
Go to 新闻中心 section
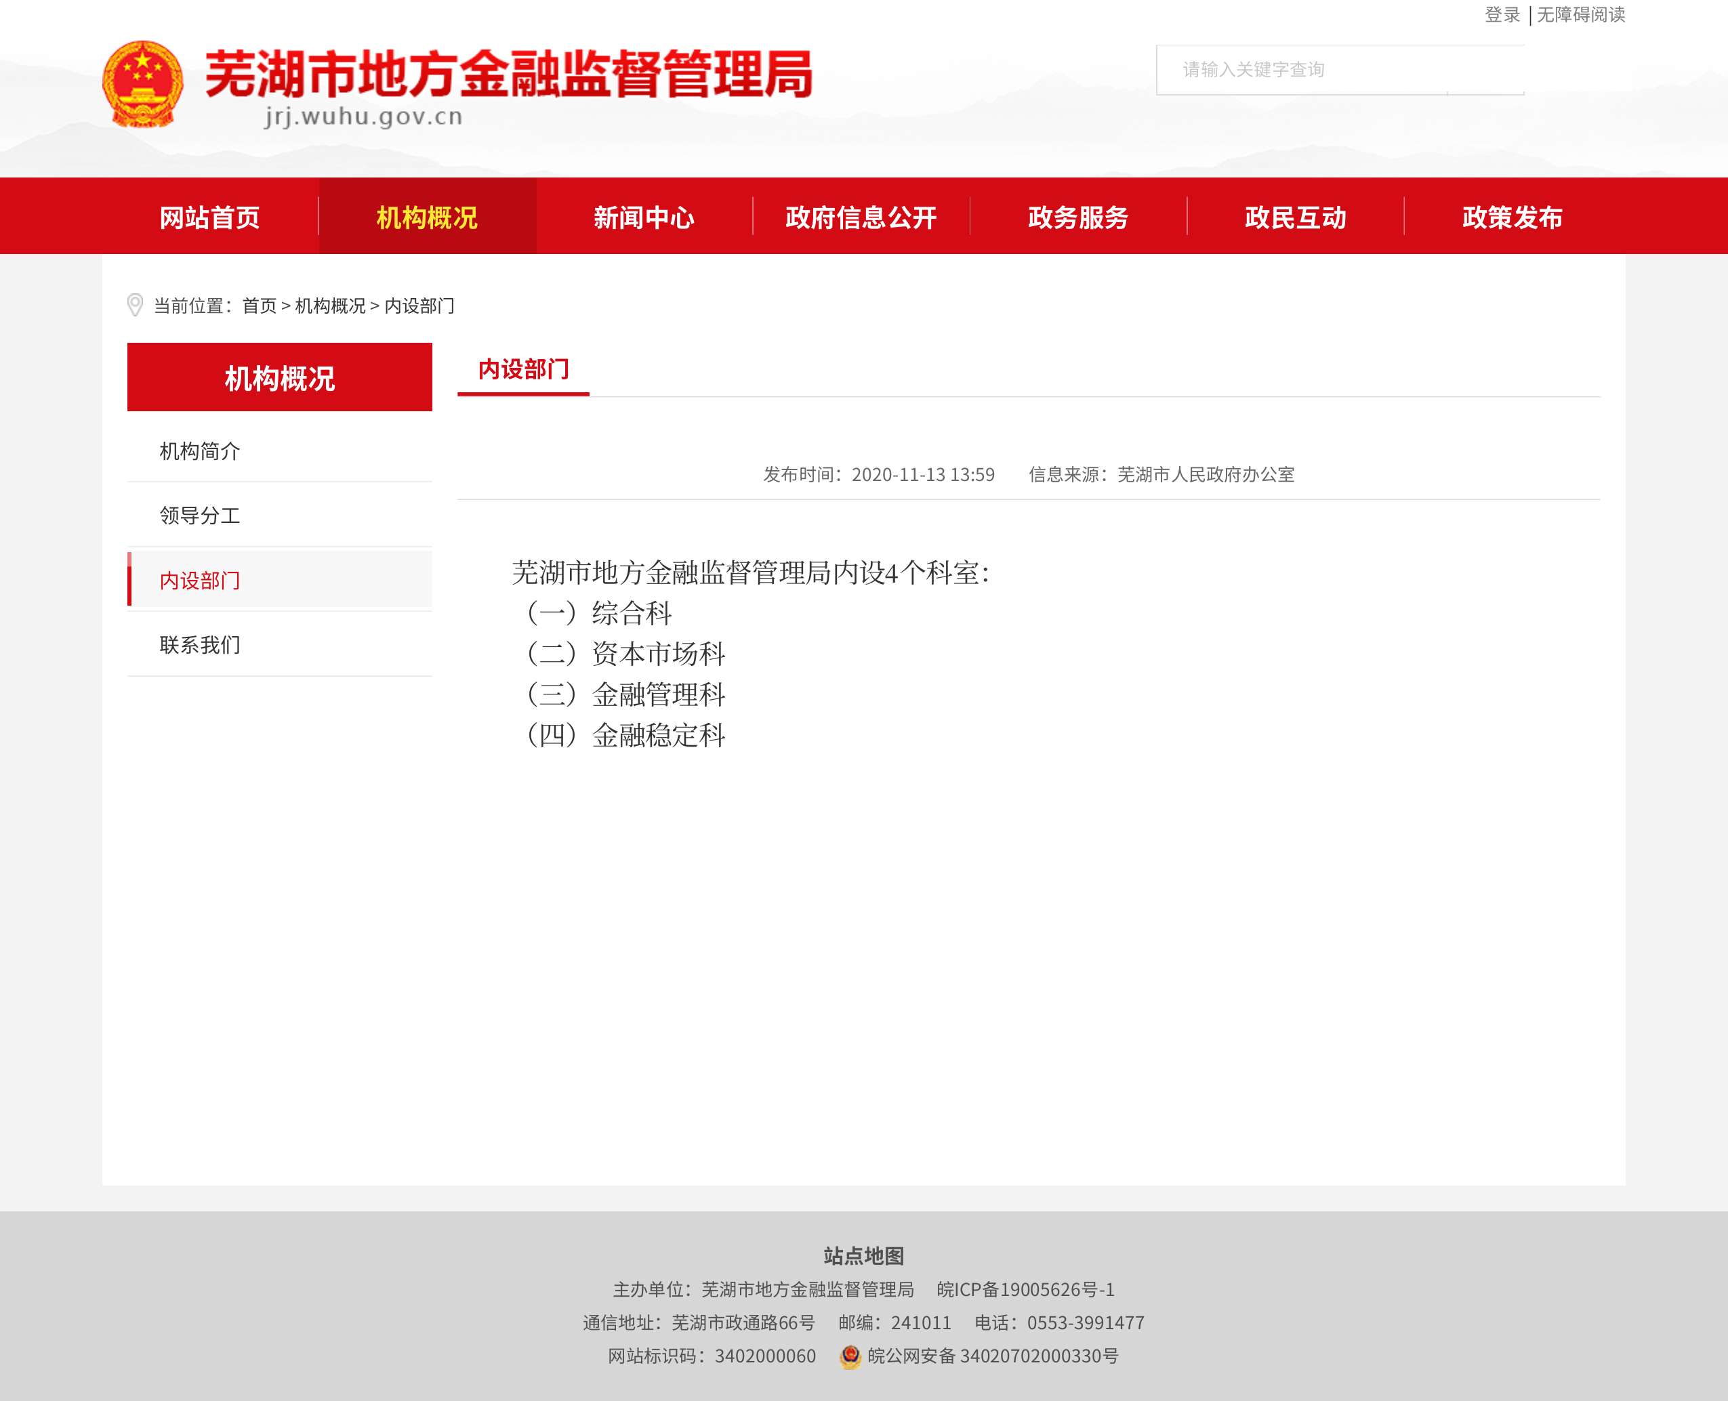click(644, 217)
